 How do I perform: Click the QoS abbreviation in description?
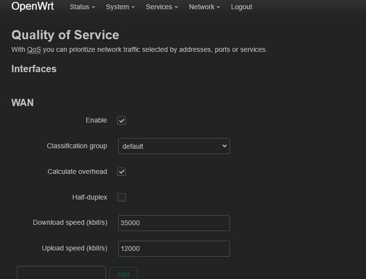[34, 49]
